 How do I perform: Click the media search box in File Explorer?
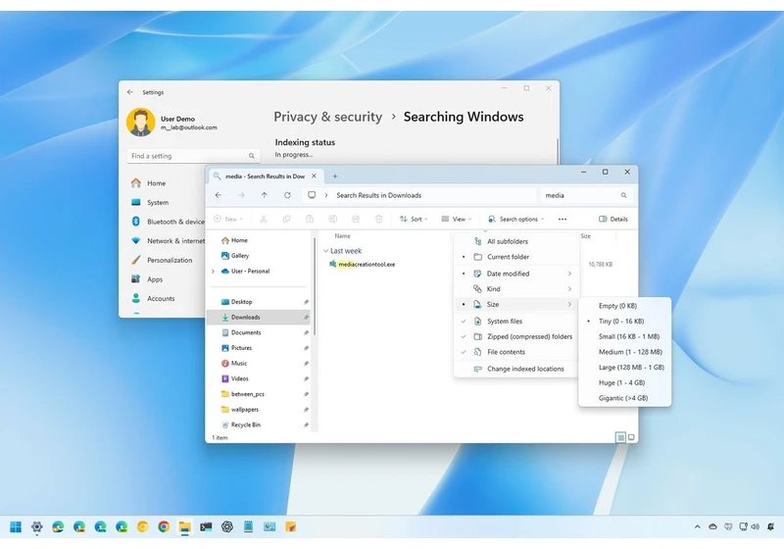[x=585, y=195]
